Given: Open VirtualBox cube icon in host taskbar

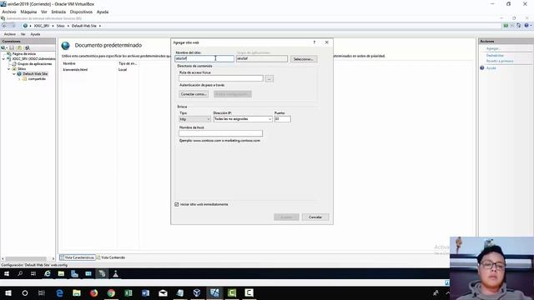Looking at the screenshot, I should tap(197, 292).
